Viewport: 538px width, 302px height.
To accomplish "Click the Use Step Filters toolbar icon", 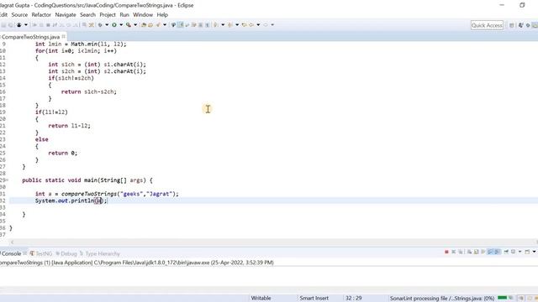I will 92,25.
